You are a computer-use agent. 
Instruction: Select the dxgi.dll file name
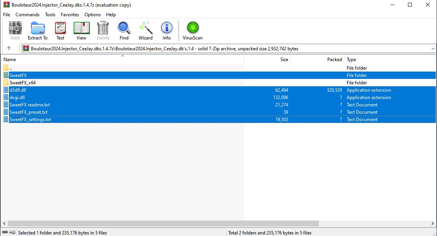point(17,97)
